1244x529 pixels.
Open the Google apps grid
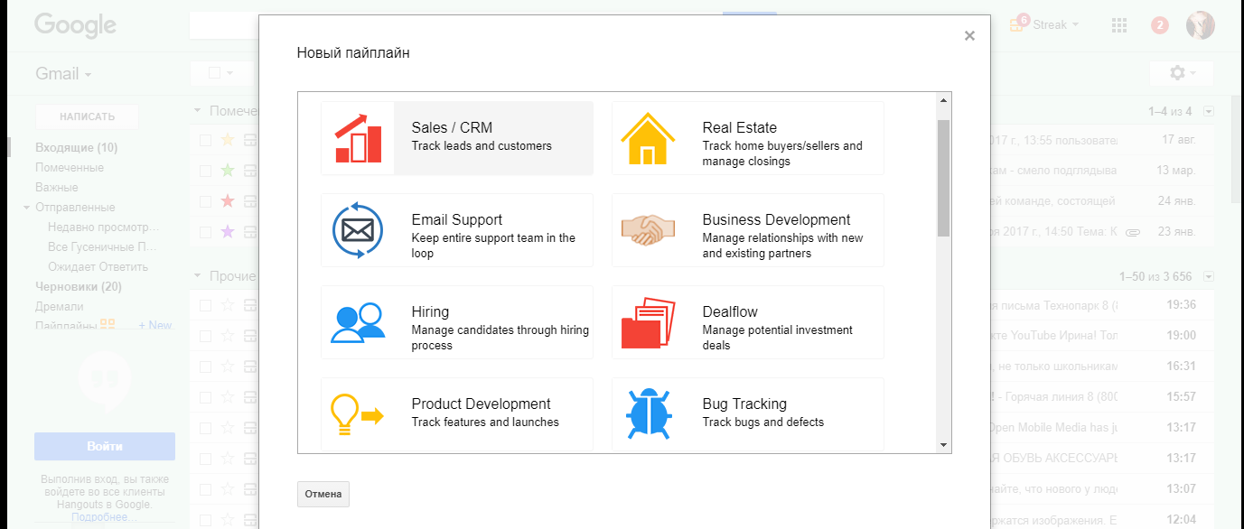coord(1119,25)
